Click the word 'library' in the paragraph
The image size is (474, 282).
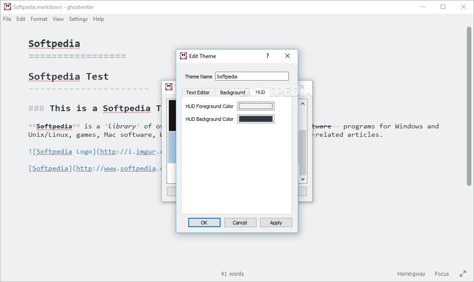tap(122, 126)
